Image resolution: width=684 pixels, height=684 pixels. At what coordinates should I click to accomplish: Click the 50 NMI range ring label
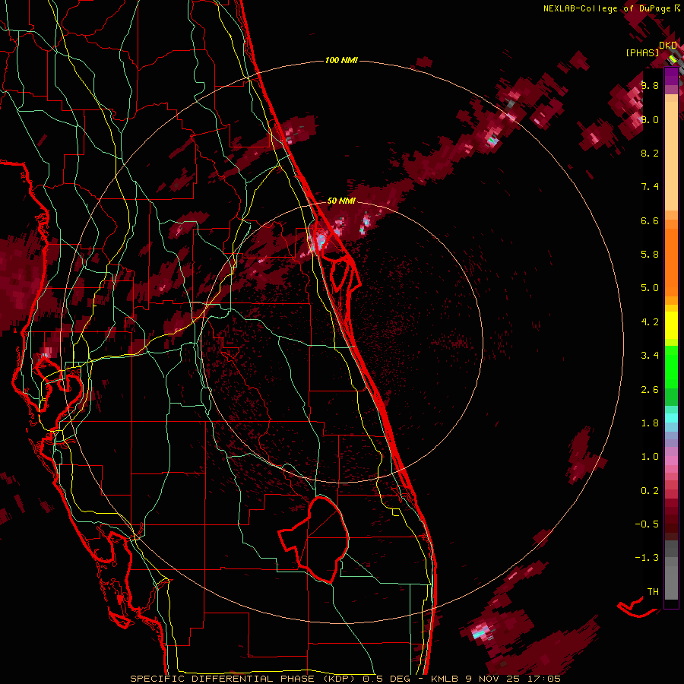point(341,201)
